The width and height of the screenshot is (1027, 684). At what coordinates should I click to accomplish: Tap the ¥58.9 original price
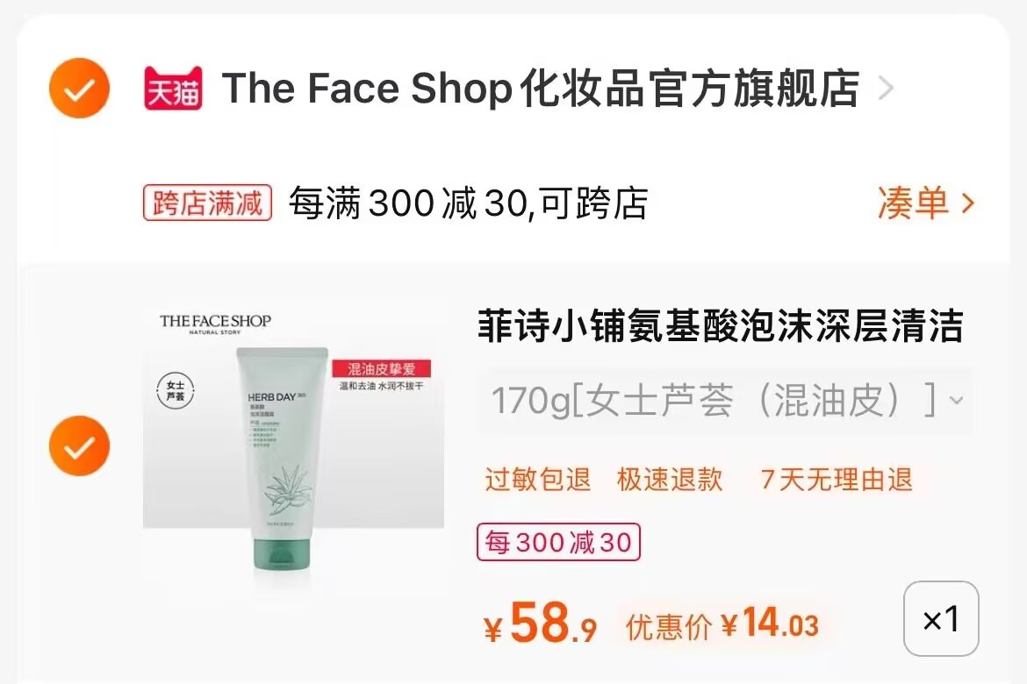[541, 623]
